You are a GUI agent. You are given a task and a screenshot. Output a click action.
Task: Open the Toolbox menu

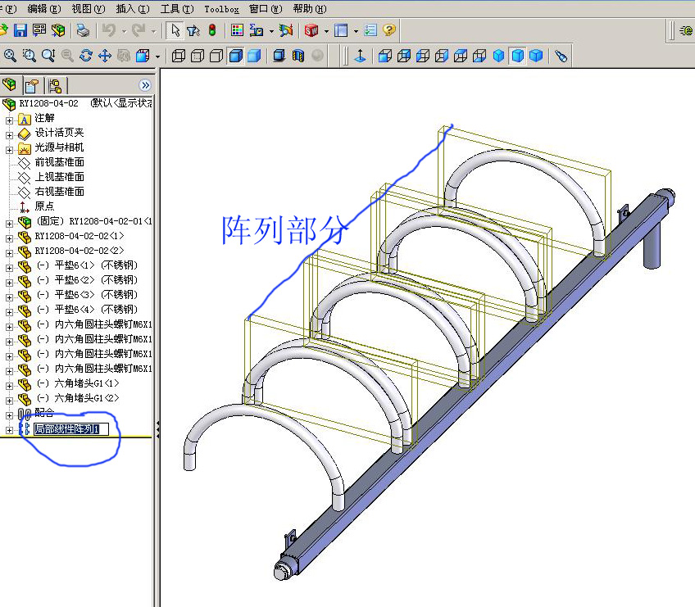[x=221, y=9]
